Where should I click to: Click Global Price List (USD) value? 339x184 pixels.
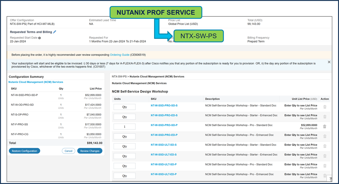coord(183,24)
